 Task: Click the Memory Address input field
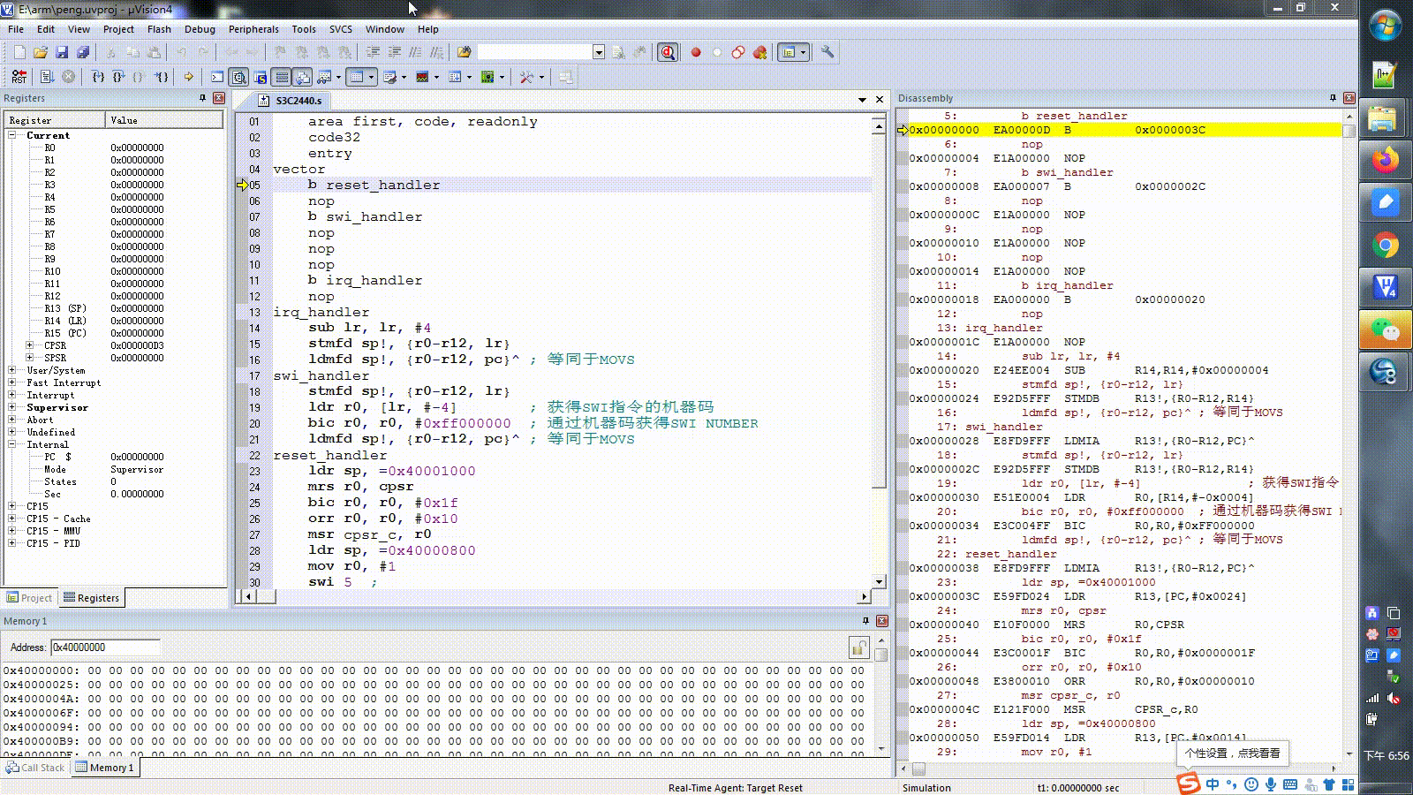tap(105, 647)
